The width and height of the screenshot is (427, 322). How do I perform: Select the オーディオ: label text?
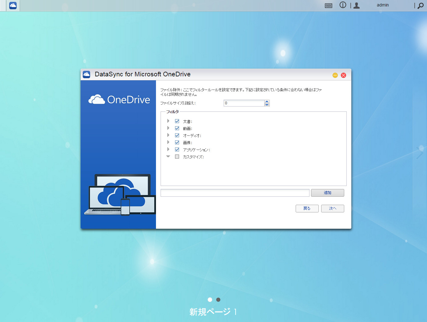[192, 136]
